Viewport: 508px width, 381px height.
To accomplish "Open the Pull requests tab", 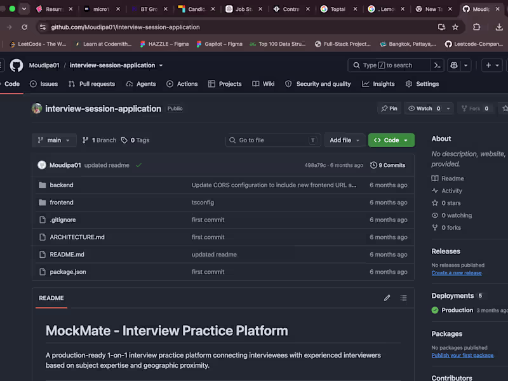I will (x=91, y=84).
